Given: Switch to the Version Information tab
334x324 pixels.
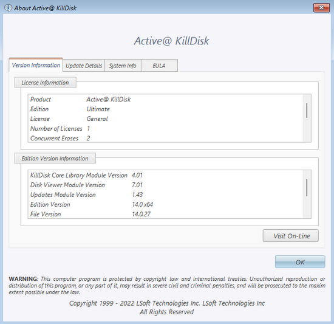Looking at the screenshot, I should point(36,65).
